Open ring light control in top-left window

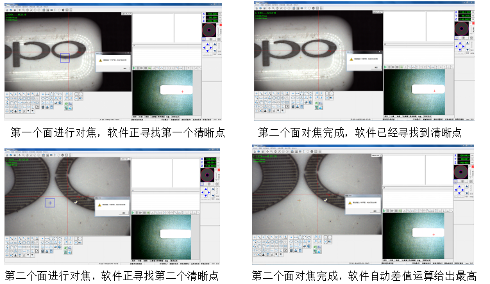click(209, 30)
